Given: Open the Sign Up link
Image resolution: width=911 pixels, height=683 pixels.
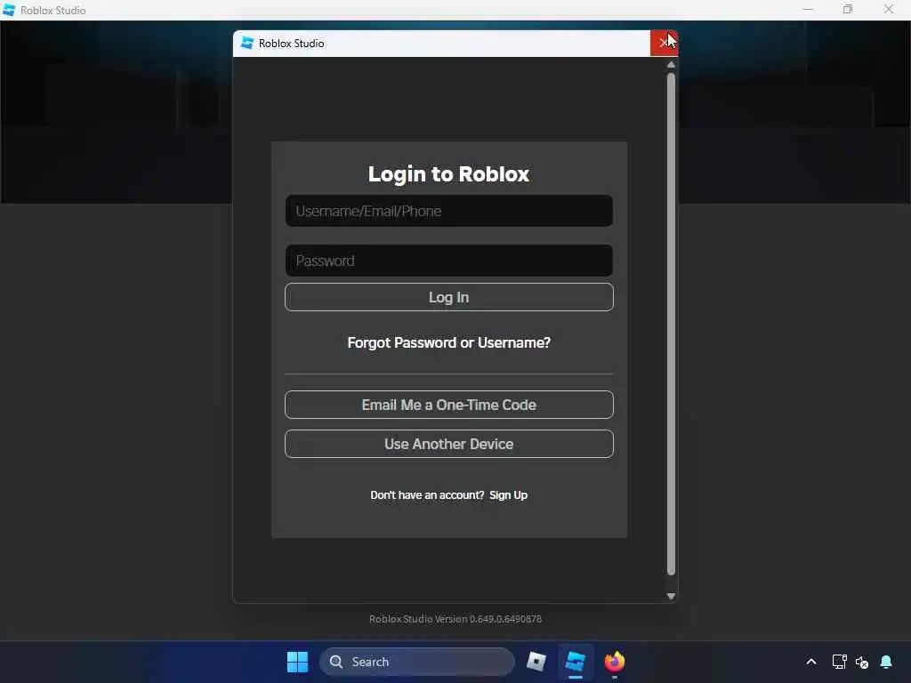Looking at the screenshot, I should click(x=508, y=494).
